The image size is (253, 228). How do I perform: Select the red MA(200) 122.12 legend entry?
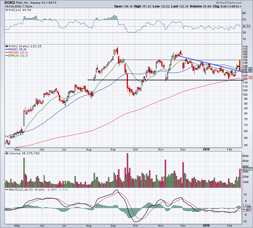[x=17, y=53]
